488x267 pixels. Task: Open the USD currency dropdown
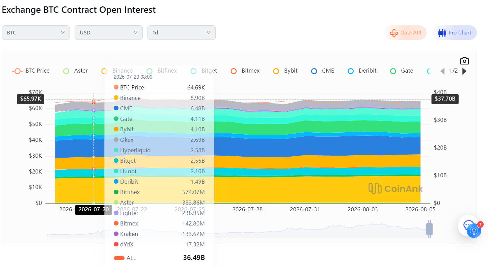[109, 33]
